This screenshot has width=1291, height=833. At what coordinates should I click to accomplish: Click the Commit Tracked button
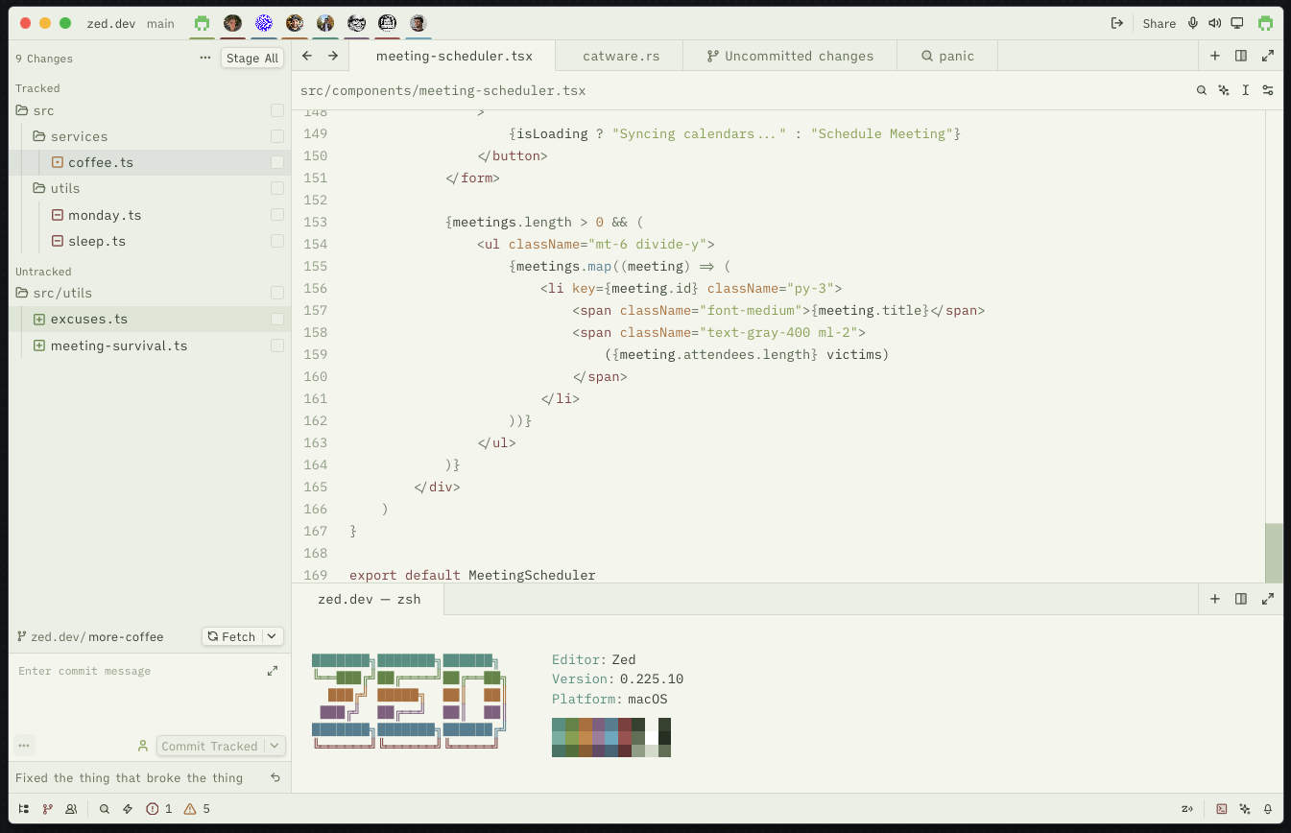point(210,746)
